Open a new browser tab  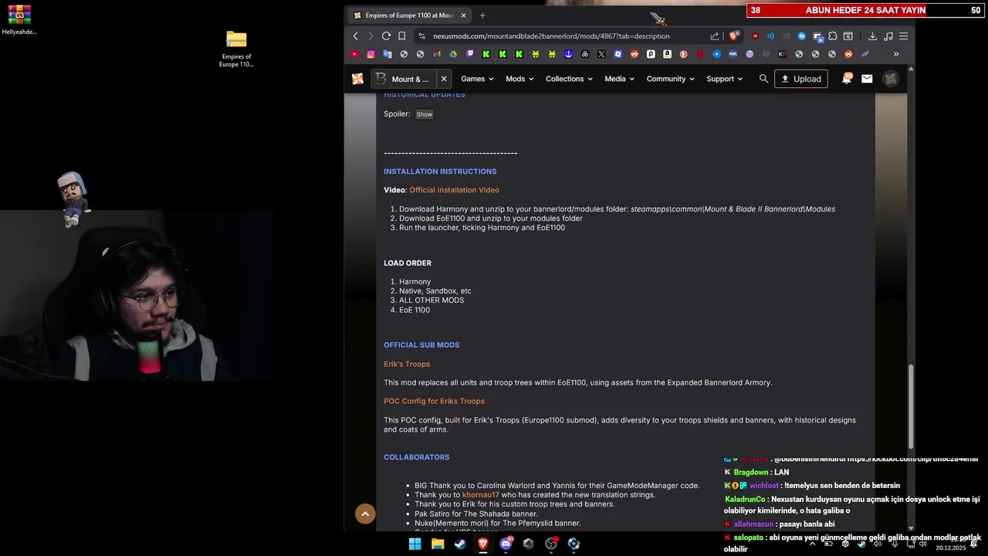click(x=482, y=15)
